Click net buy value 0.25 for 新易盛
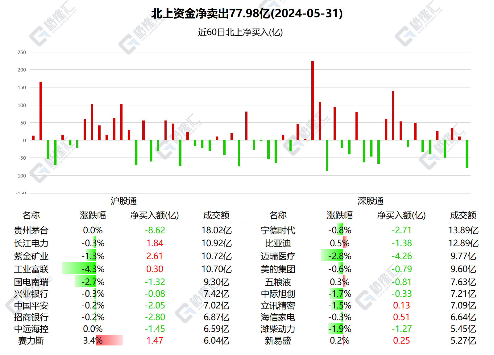The image size is (494, 355). (x=401, y=341)
